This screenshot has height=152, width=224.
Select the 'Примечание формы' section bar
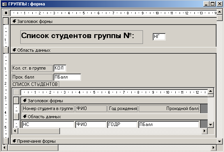click(x=114, y=141)
